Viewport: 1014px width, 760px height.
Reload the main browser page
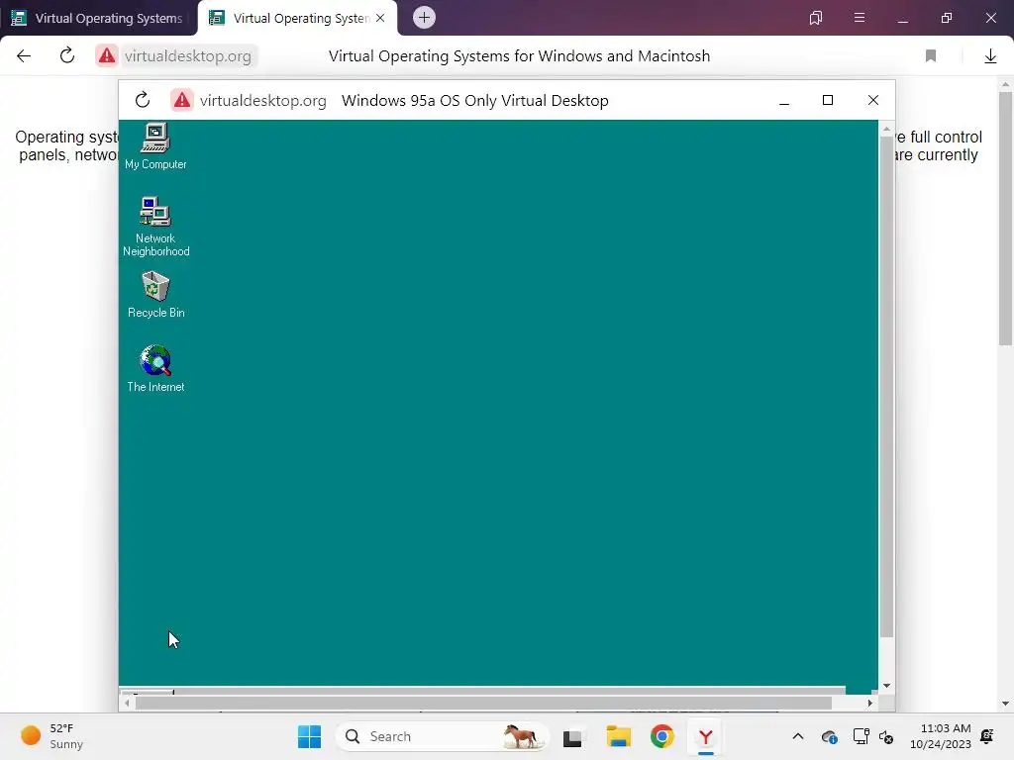click(67, 56)
